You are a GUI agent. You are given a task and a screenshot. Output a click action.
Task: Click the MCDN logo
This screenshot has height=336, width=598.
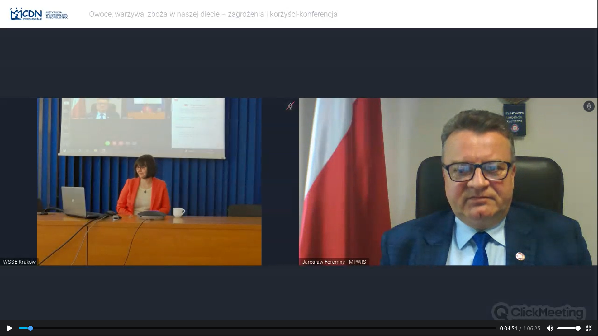[x=26, y=14]
